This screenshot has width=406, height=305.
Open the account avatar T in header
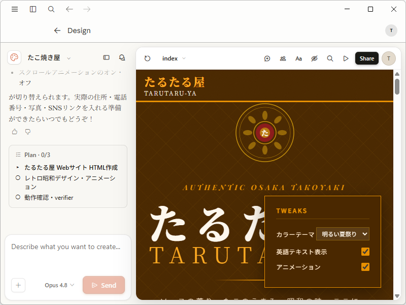(x=391, y=30)
